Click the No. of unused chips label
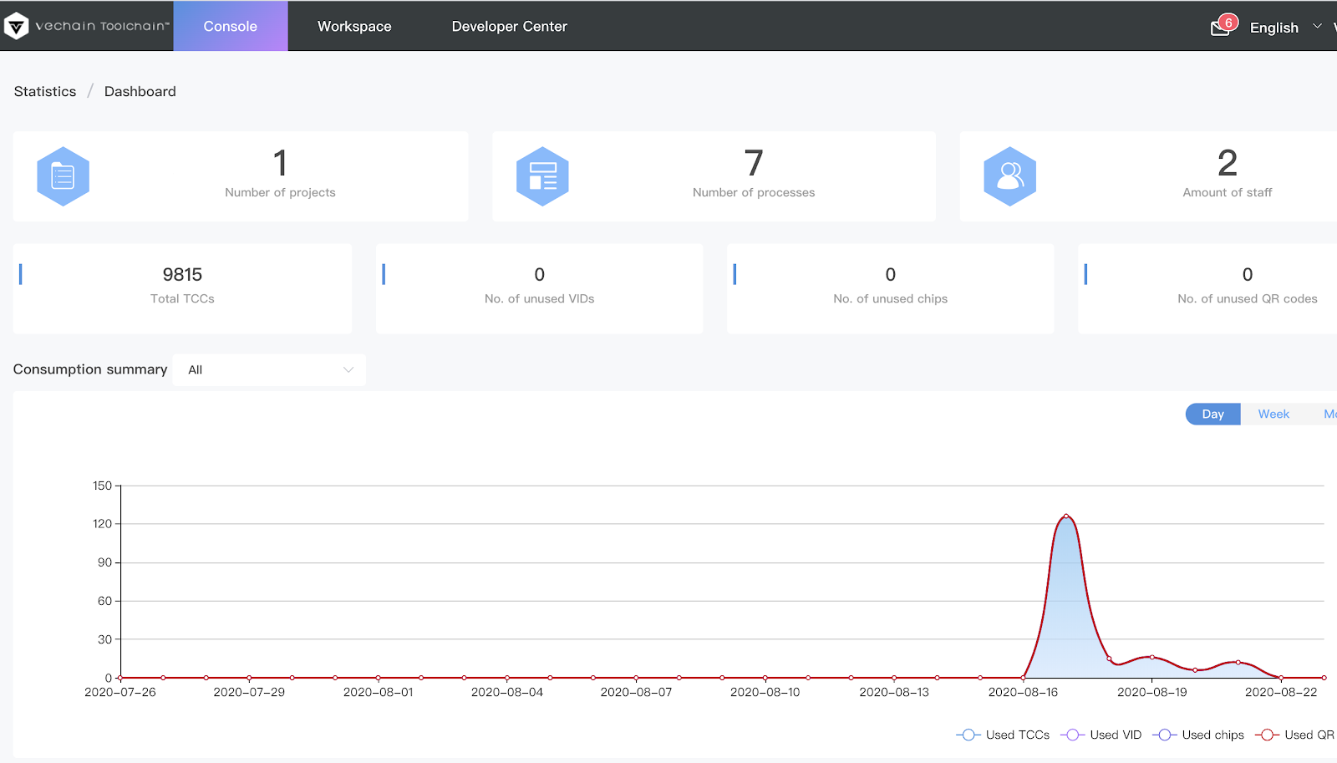 click(891, 298)
